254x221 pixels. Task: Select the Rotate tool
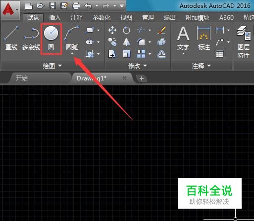coord(126,30)
